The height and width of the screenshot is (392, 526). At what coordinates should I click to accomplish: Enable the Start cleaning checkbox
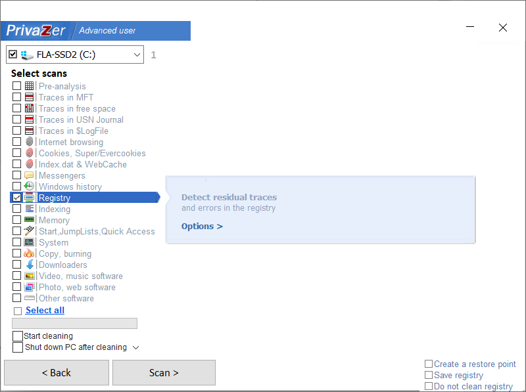[18, 336]
